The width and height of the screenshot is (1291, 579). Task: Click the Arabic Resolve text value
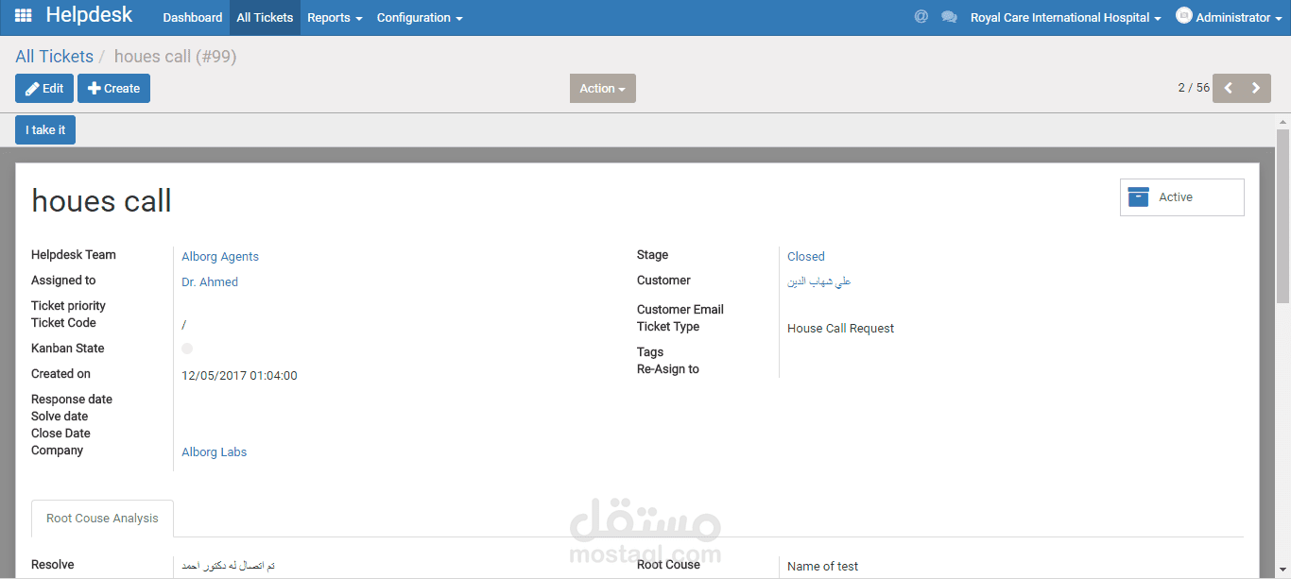pyautogui.click(x=229, y=566)
